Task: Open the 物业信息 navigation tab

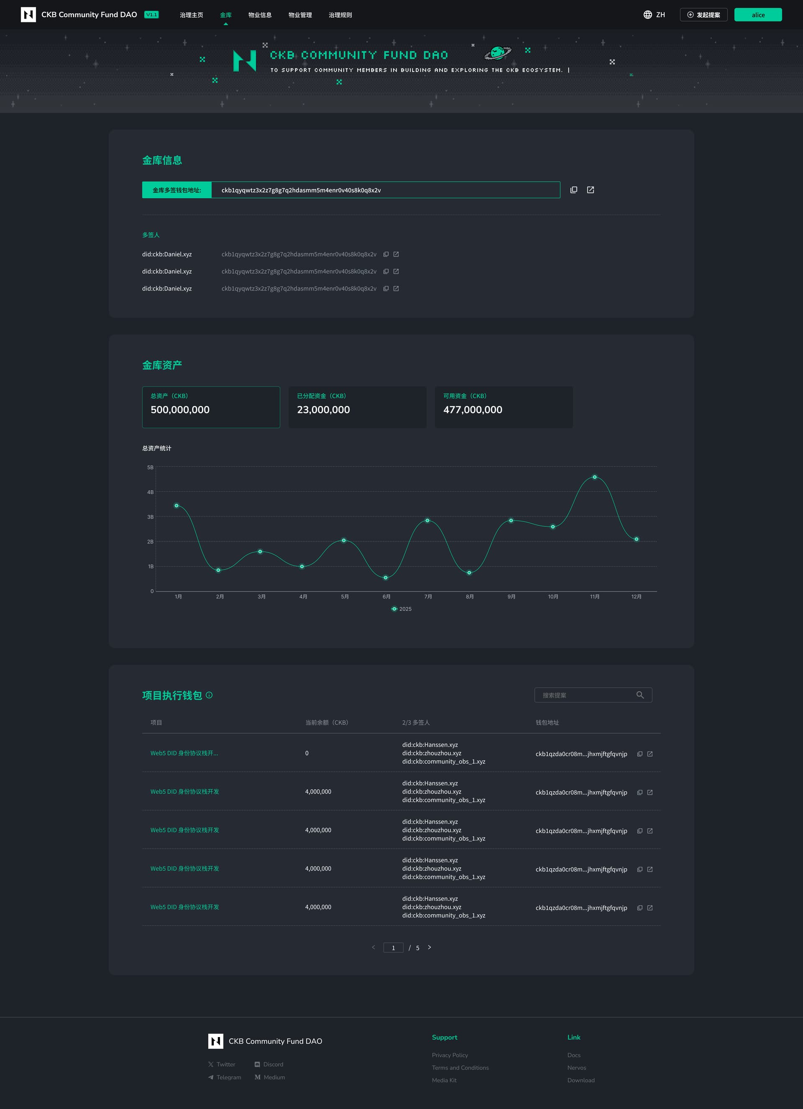Action: pyautogui.click(x=260, y=15)
